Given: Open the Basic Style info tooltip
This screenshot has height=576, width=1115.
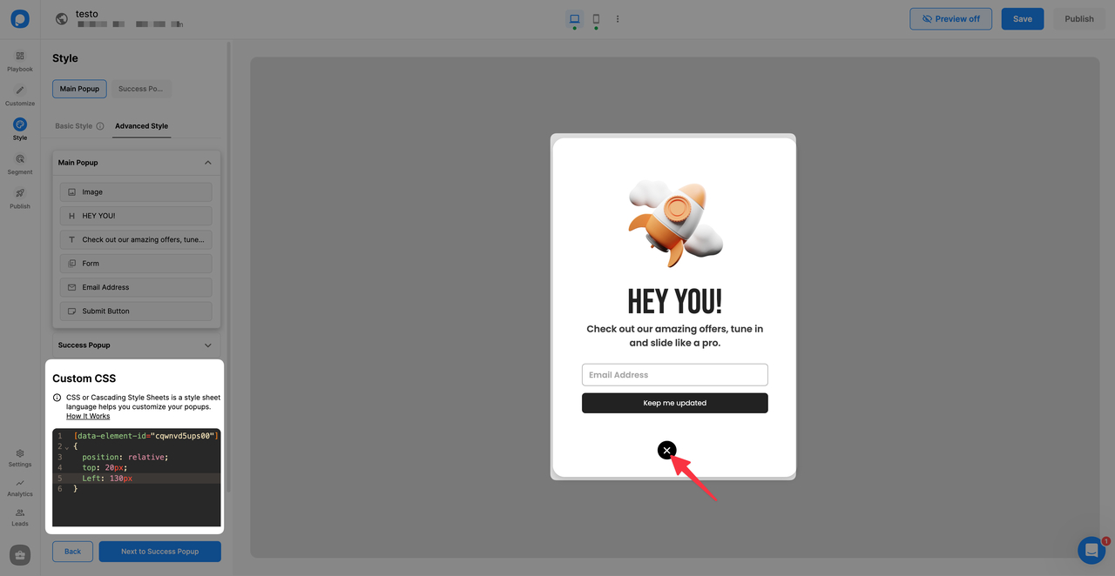Looking at the screenshot, I should click(99, 125).
